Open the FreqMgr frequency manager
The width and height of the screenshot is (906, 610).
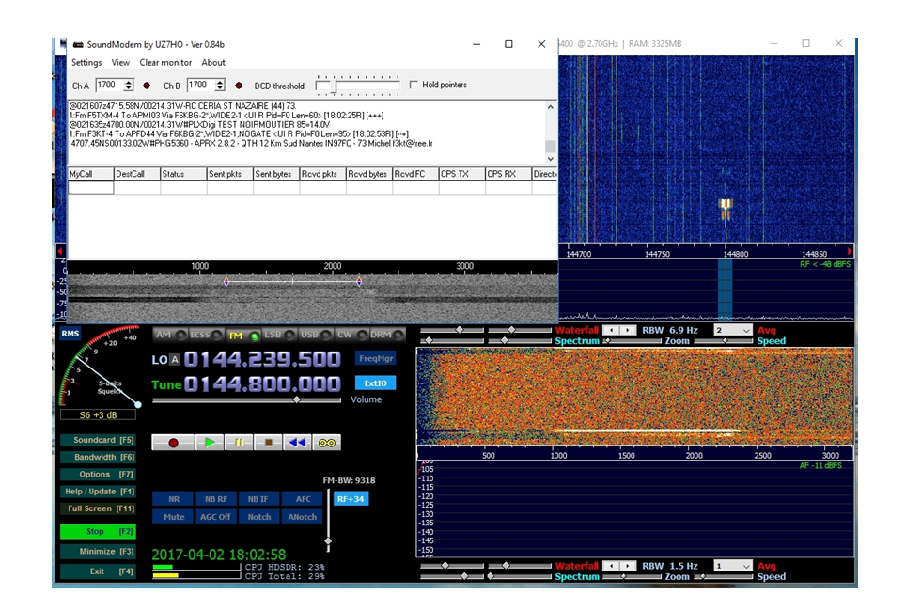[x=376, y=358]
